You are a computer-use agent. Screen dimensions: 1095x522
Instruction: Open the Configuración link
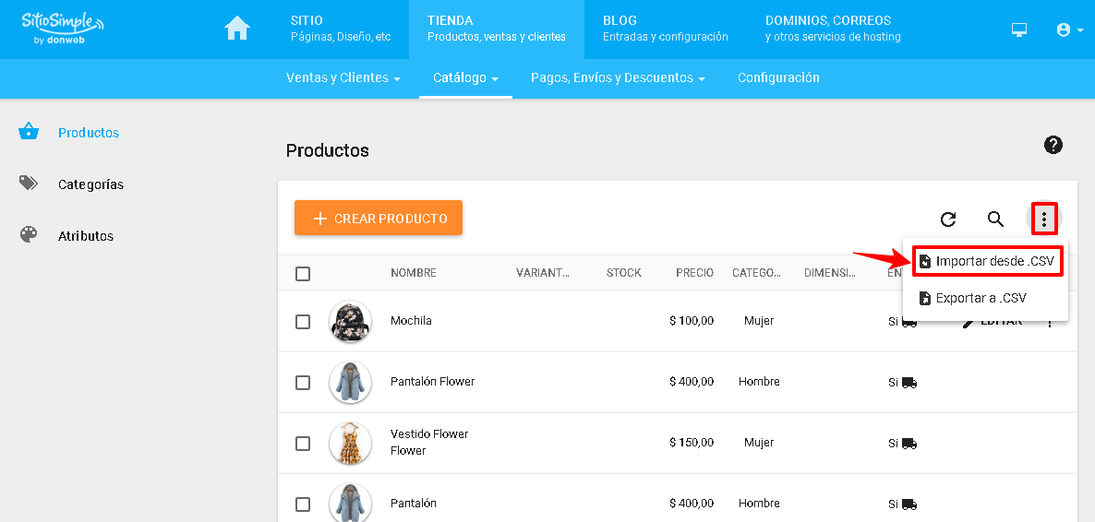pos(778,78)
